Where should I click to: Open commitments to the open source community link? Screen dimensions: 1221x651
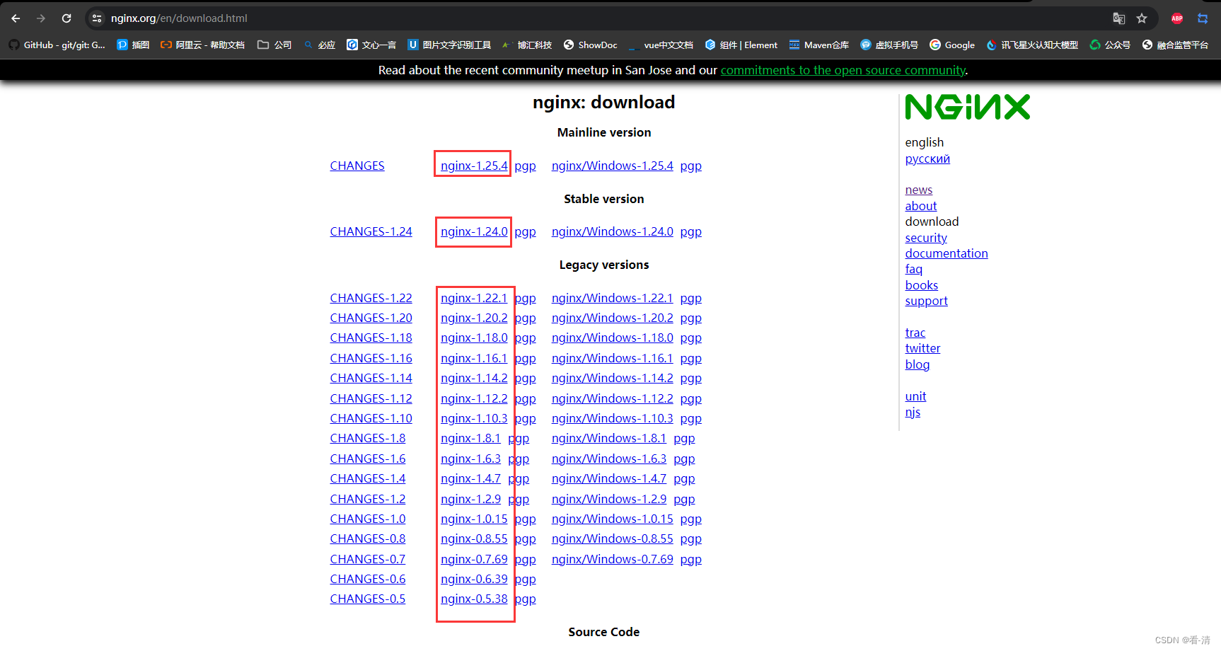843,70
